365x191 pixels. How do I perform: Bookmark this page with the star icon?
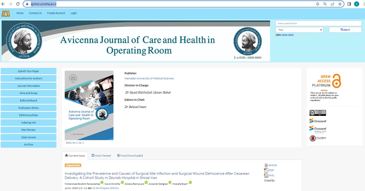(340, 4)
